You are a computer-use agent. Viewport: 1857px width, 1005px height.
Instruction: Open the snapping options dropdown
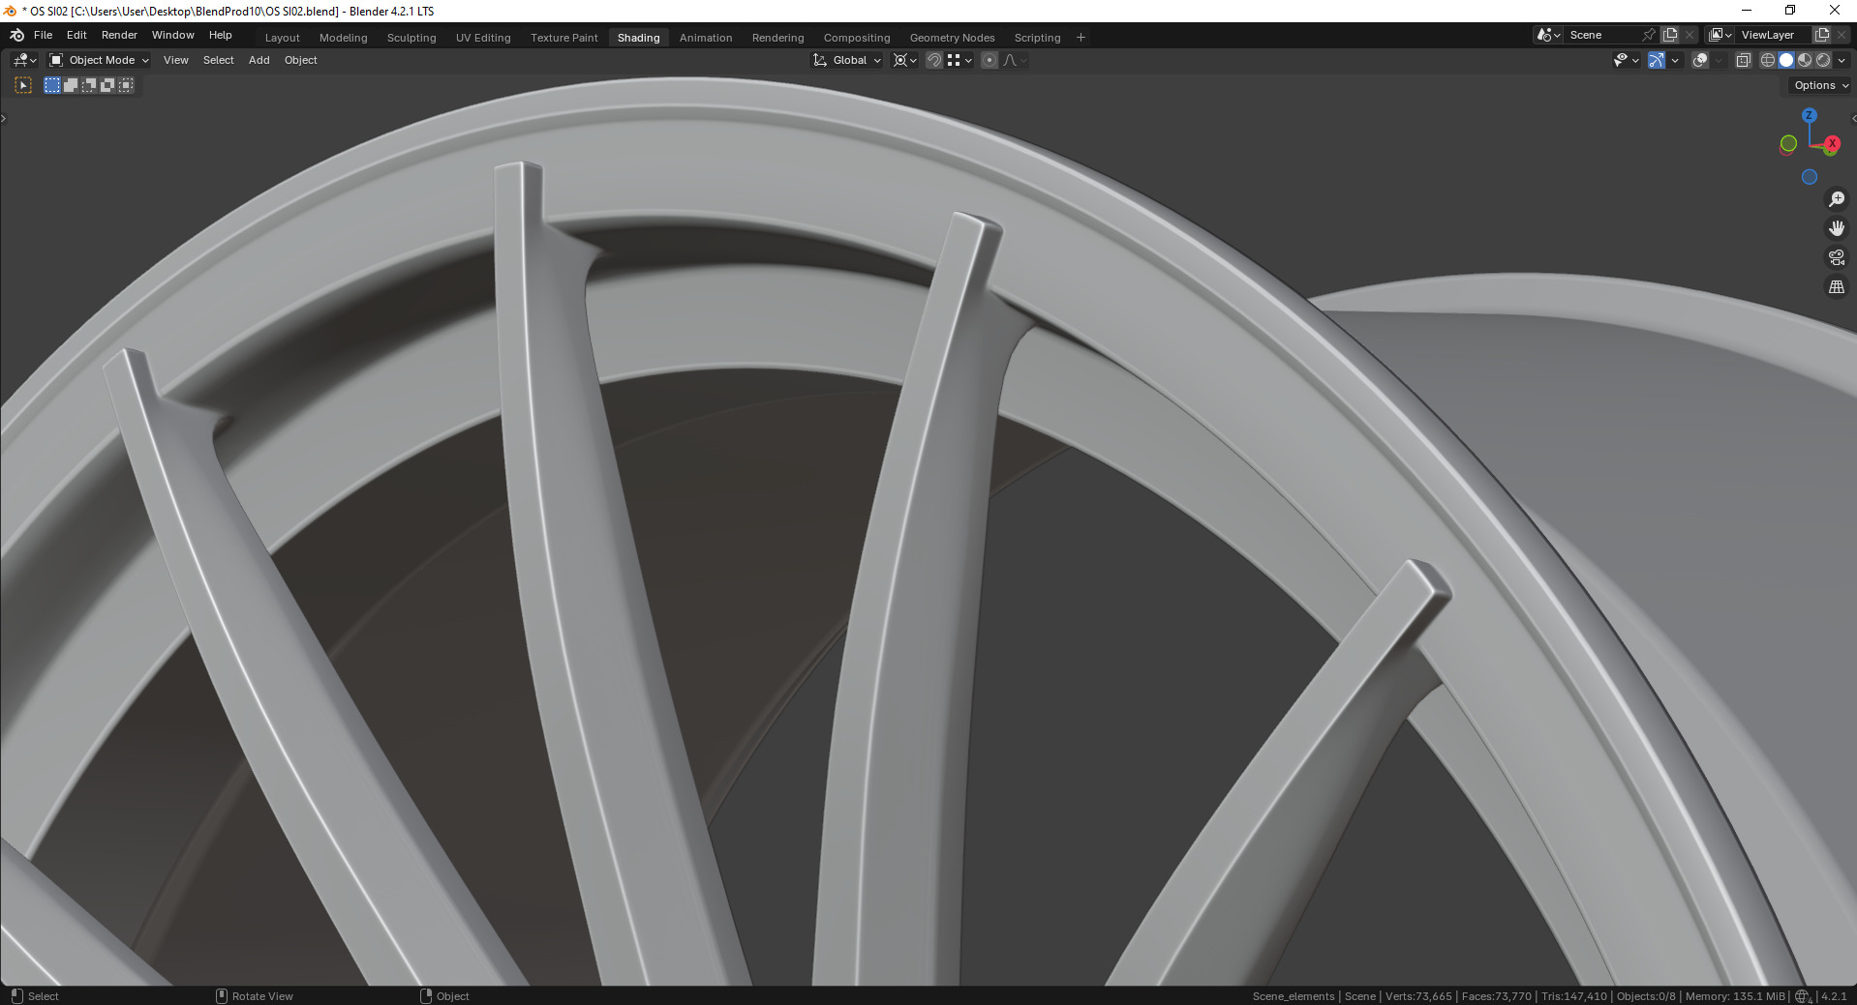[x=959, y=60]
